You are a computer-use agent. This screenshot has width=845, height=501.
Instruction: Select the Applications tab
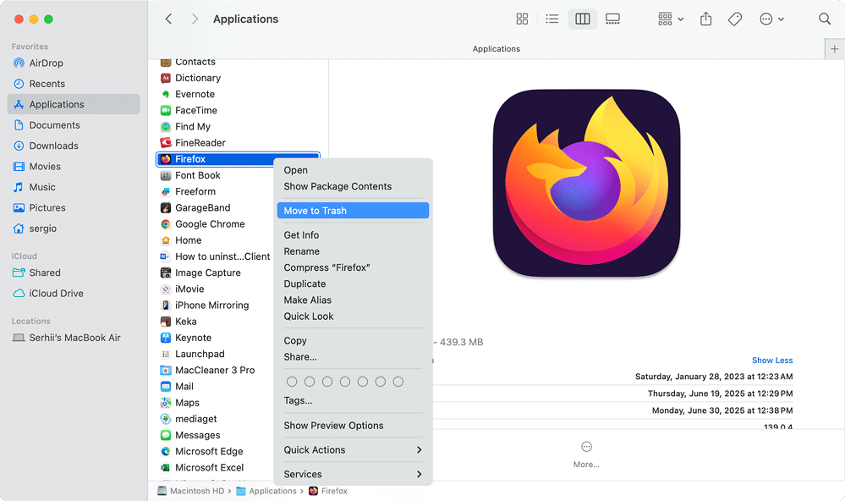[x=496, y=48]
